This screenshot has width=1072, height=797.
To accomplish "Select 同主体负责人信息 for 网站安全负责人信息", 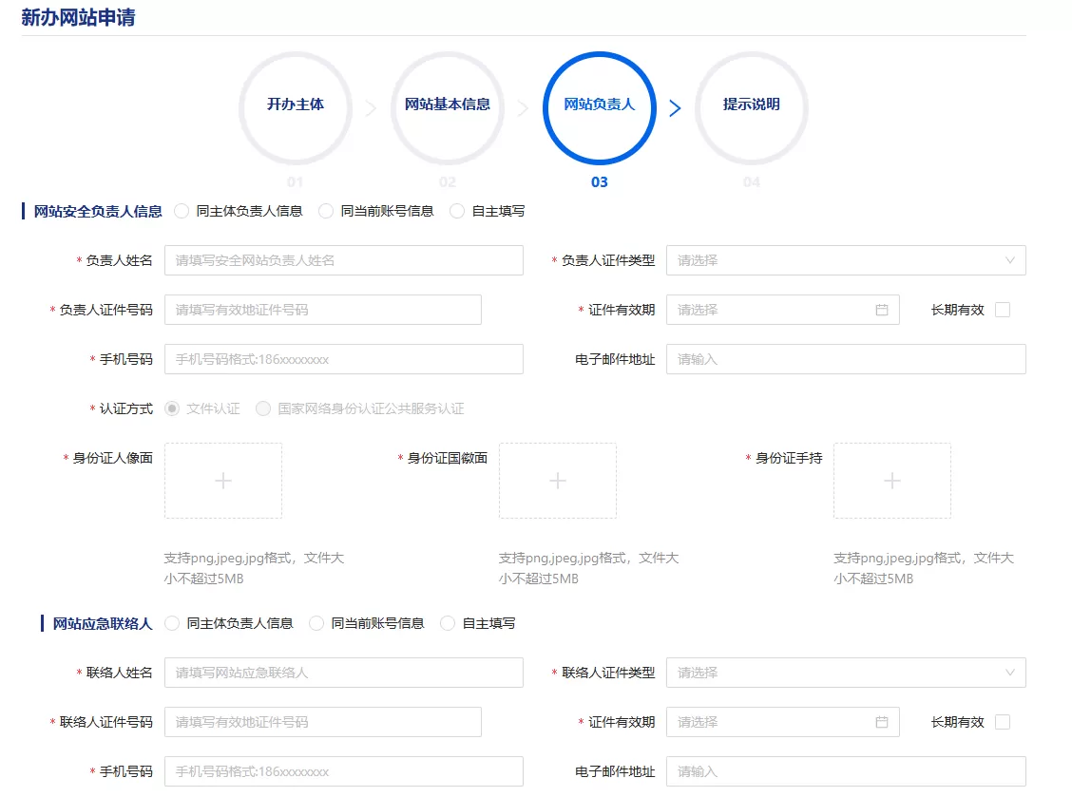I will click(x=181, y=211).
